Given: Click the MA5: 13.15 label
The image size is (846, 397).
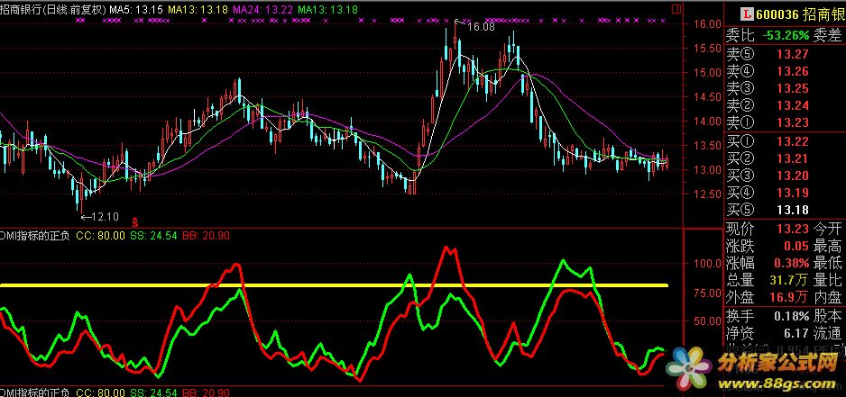Looking at the screenshot, I should coord(135,9).
